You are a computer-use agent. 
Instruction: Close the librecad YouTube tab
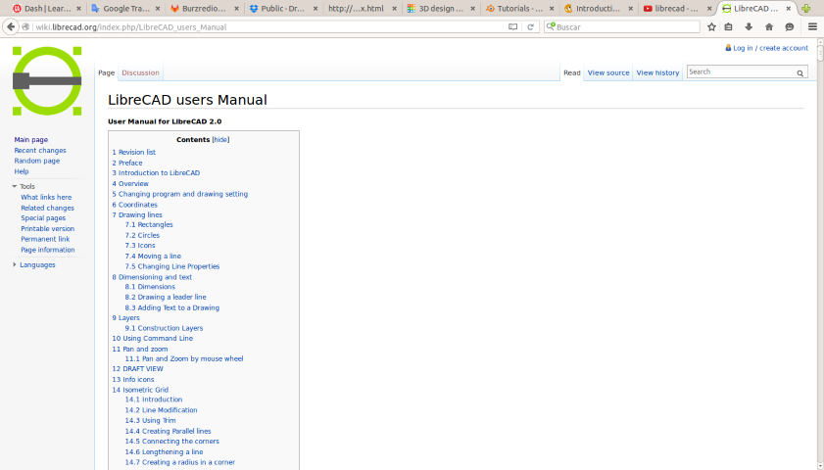pos(709,9)
